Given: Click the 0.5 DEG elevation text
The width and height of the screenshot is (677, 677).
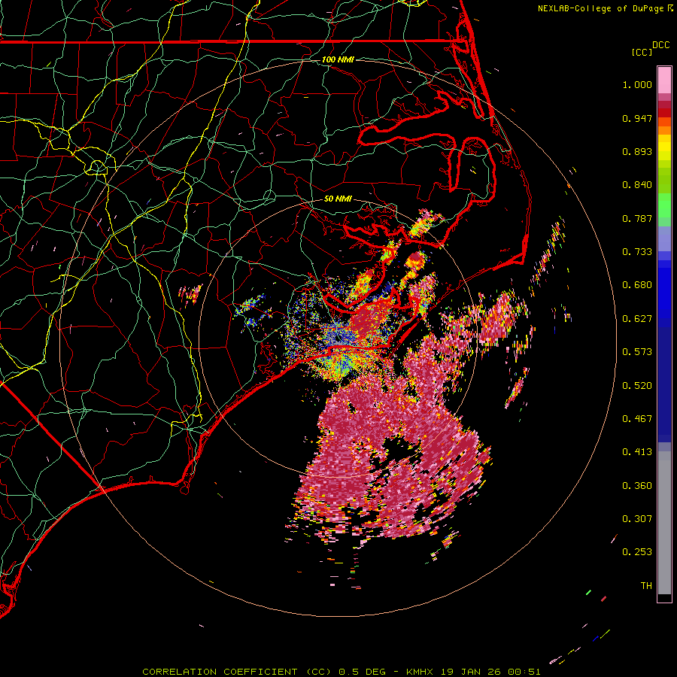Looking at the screenshot, I should [363, 672].
